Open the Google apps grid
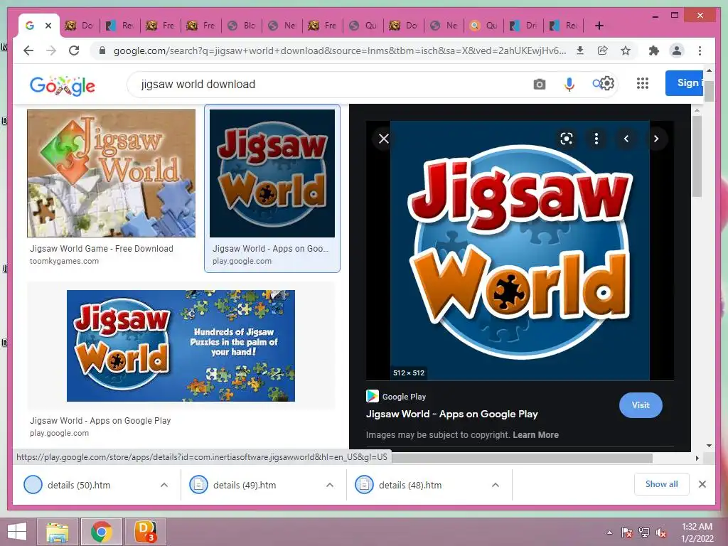 point(643,84)
